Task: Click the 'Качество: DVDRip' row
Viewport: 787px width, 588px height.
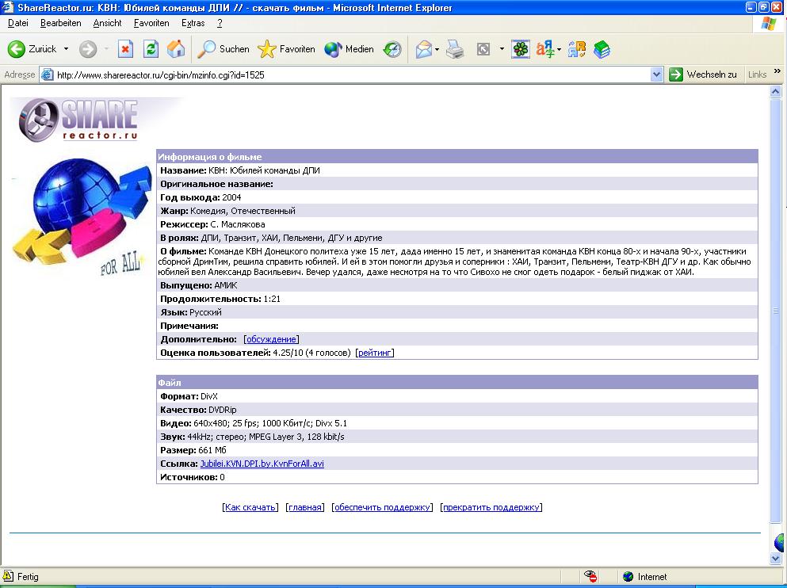Action: point(457,410)
